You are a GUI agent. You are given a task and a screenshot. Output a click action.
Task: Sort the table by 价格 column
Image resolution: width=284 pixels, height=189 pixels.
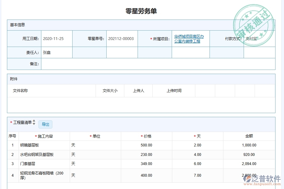click(x=146, y=136)
